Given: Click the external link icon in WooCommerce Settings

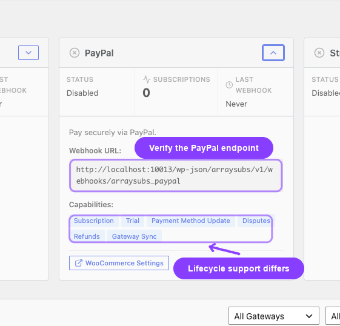Looking at the screenshot, I should (x=79, y=263).
